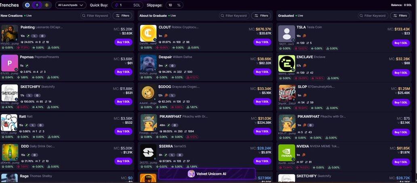Open Filters for the About to Graduate column
The width and height of the screenshot is (417, 183).
261,16
